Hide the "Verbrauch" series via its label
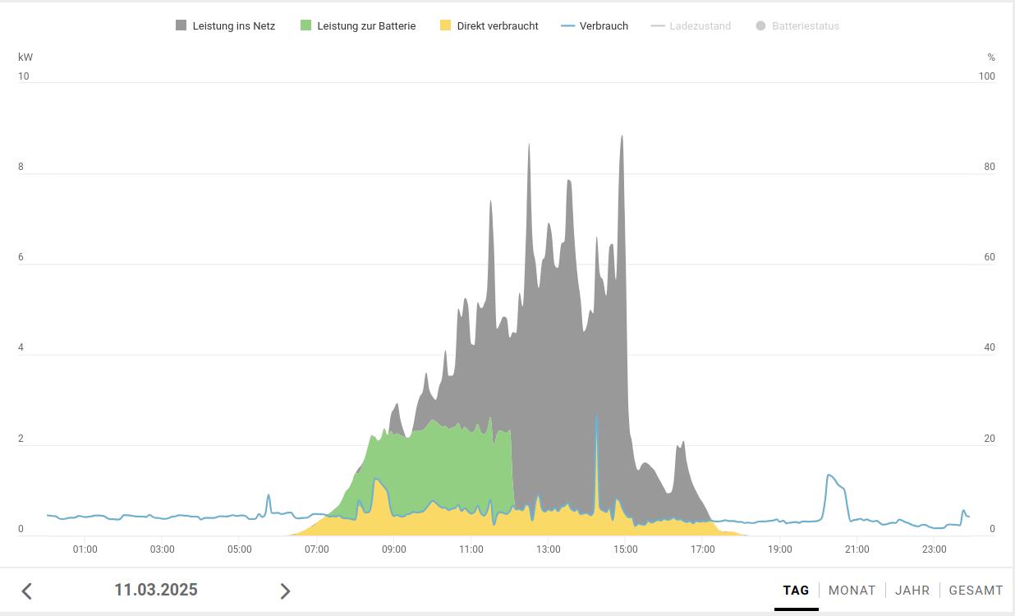This screenshot has height=616, width=1015. [604, 25]
